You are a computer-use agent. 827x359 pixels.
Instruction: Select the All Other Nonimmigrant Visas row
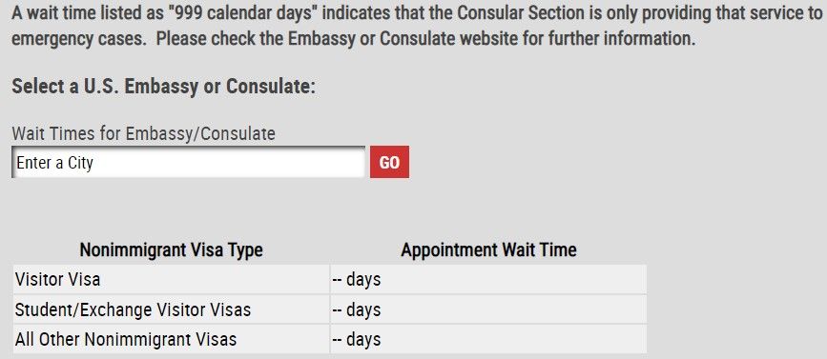pos(330,339)
